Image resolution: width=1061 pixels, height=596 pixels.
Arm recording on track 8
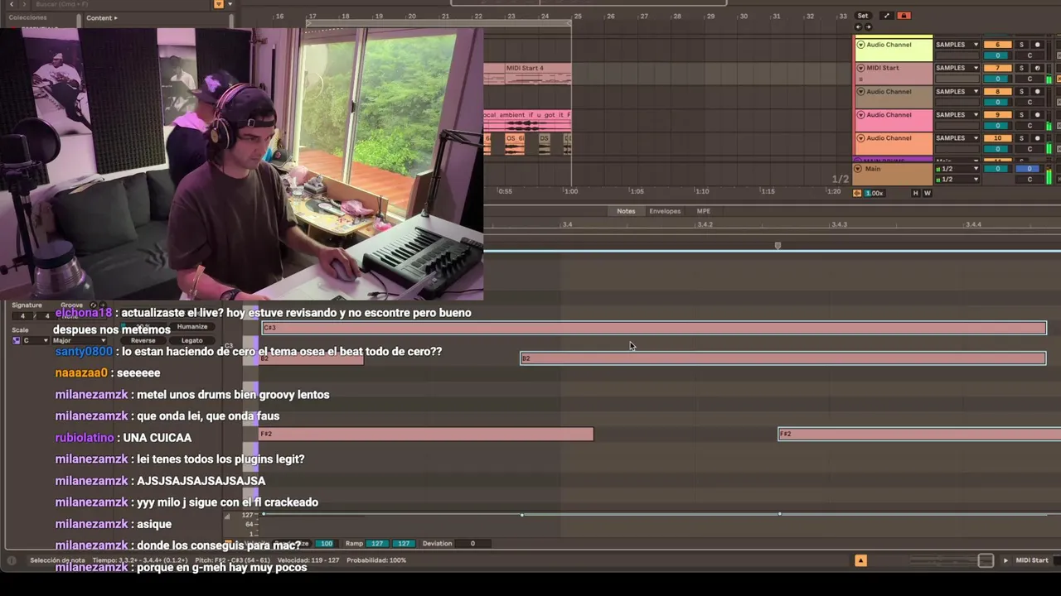pos(1037,92)
